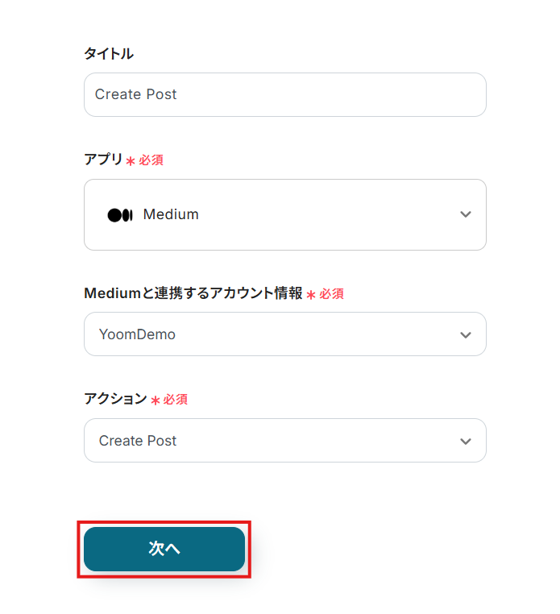Click "Create Post" value under アクション

pos(138,441)
